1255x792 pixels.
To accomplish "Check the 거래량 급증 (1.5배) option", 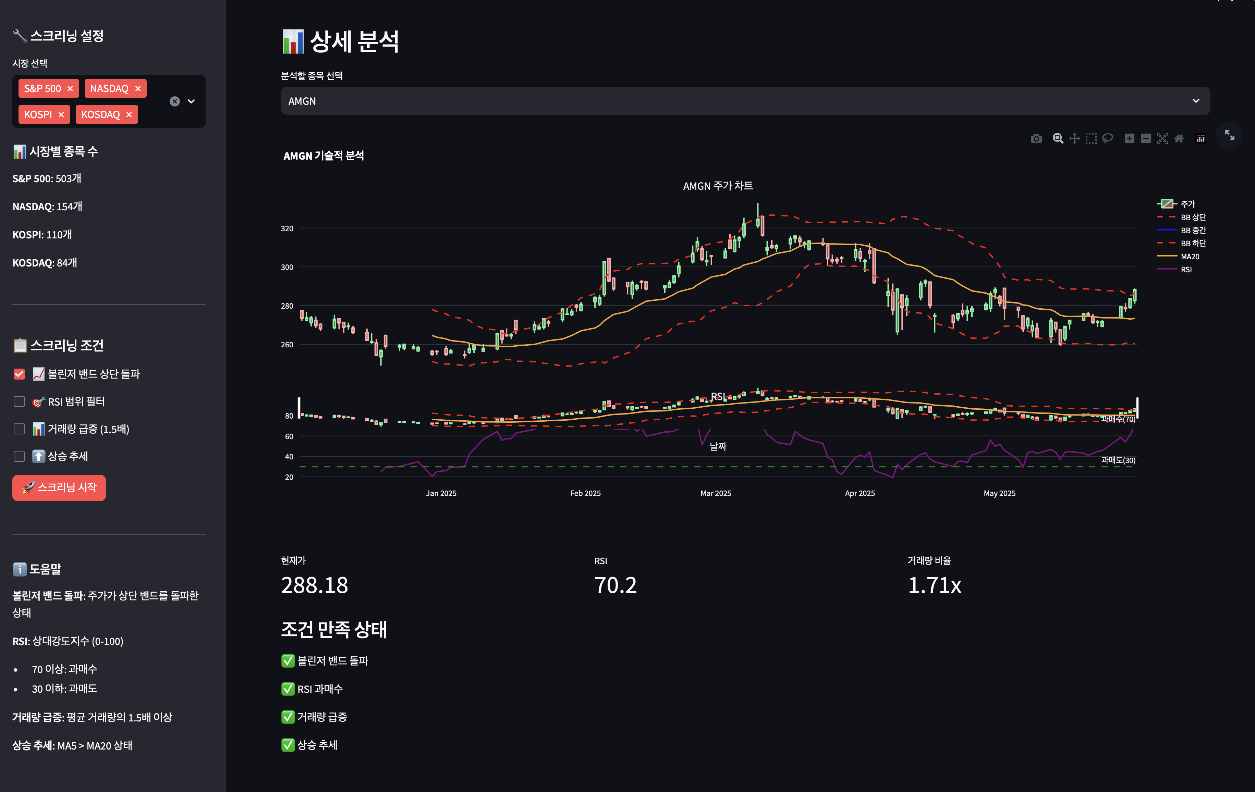I will click(x=19, y=429).
